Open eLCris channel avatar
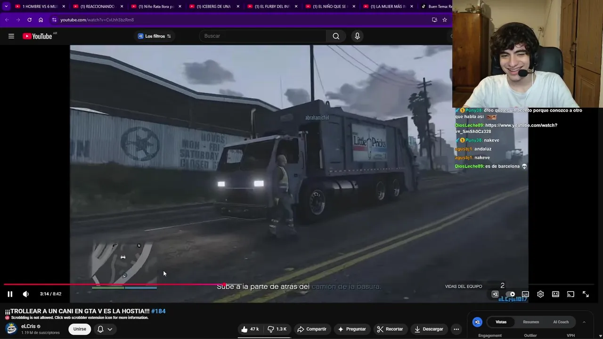Screen dimensions: 603x339 click(12, 329)
